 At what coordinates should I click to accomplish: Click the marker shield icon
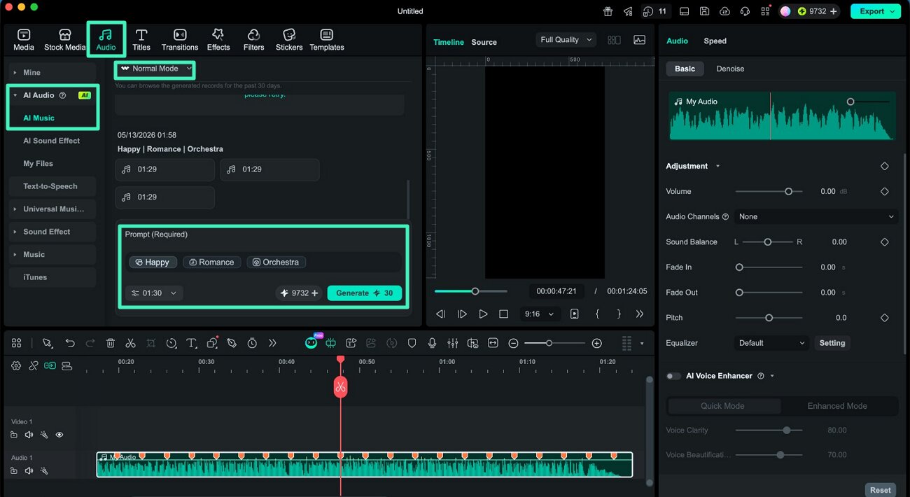[x=412, y=343]
